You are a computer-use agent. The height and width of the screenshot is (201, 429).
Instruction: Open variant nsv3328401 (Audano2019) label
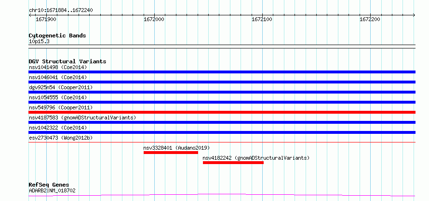tap(176, 148)
